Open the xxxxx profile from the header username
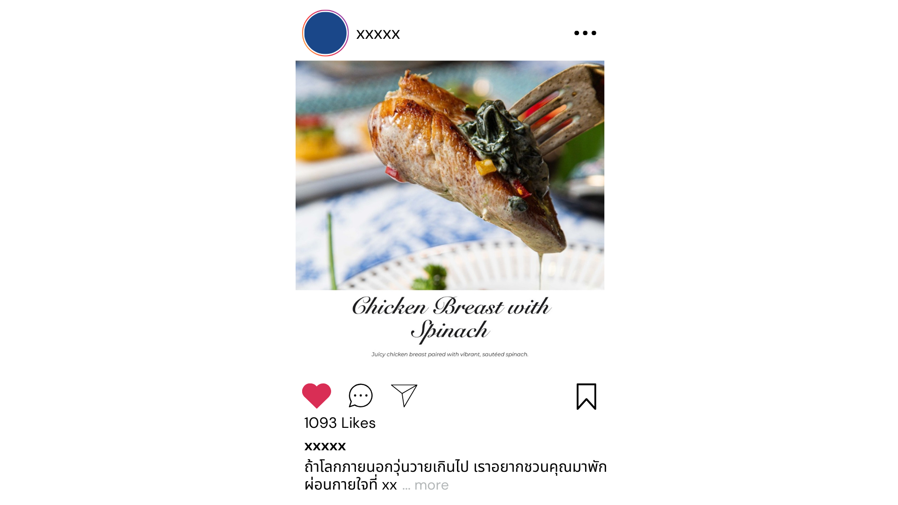 (x=378, y=34)
